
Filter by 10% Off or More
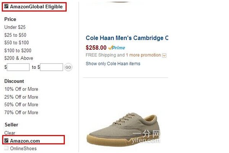[21, 89]
